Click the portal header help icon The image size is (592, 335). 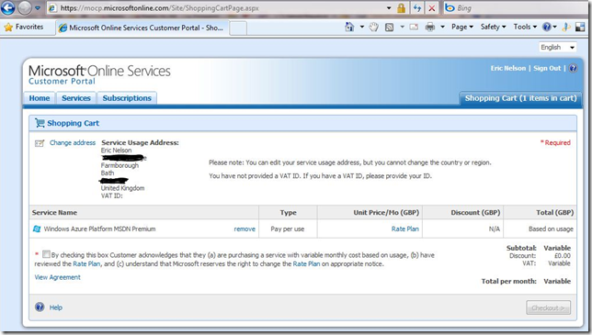(x=573, y=68)
